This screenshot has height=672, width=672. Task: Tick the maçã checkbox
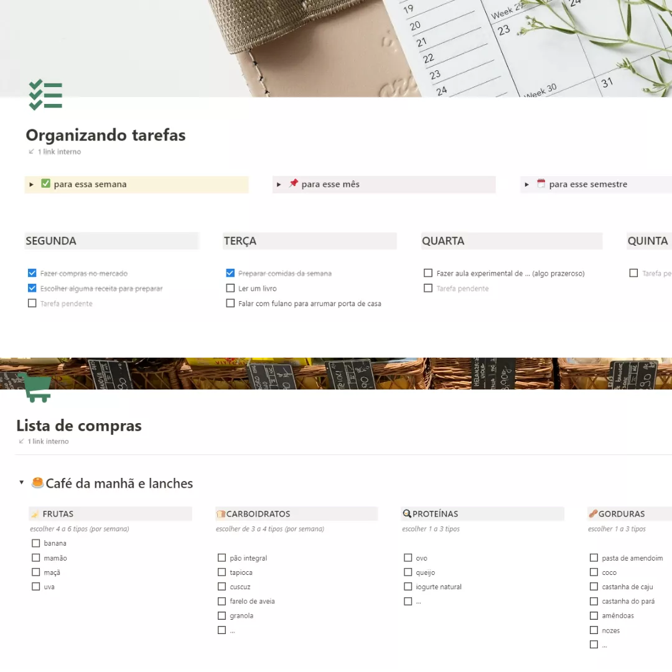[x=35, y=572]
